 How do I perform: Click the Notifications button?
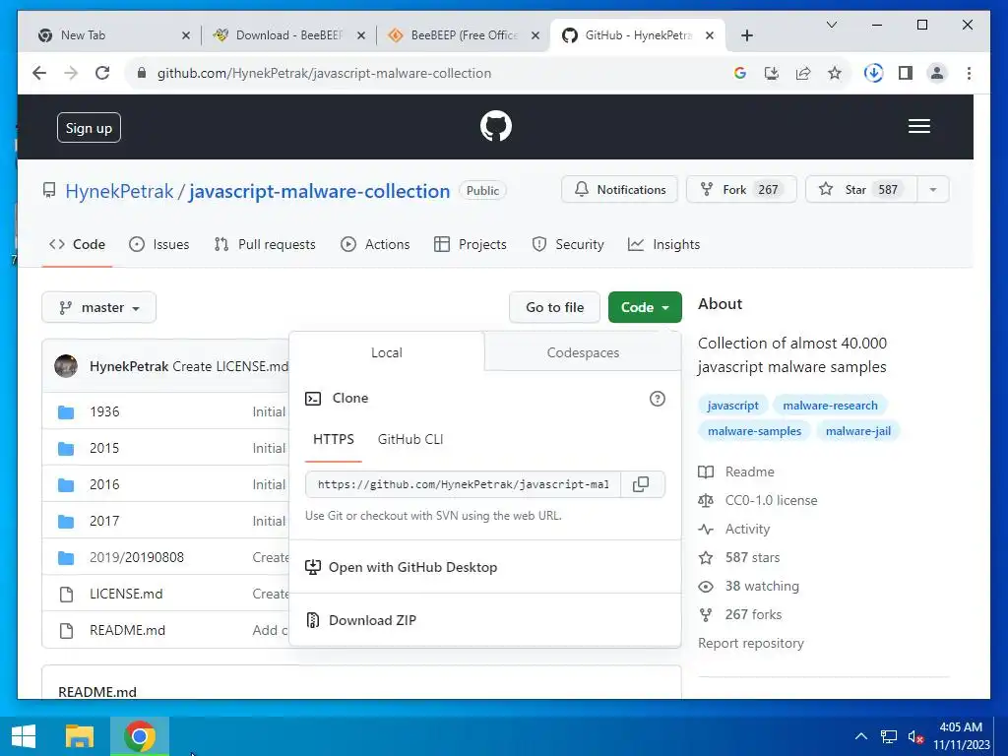pos(620,190)
